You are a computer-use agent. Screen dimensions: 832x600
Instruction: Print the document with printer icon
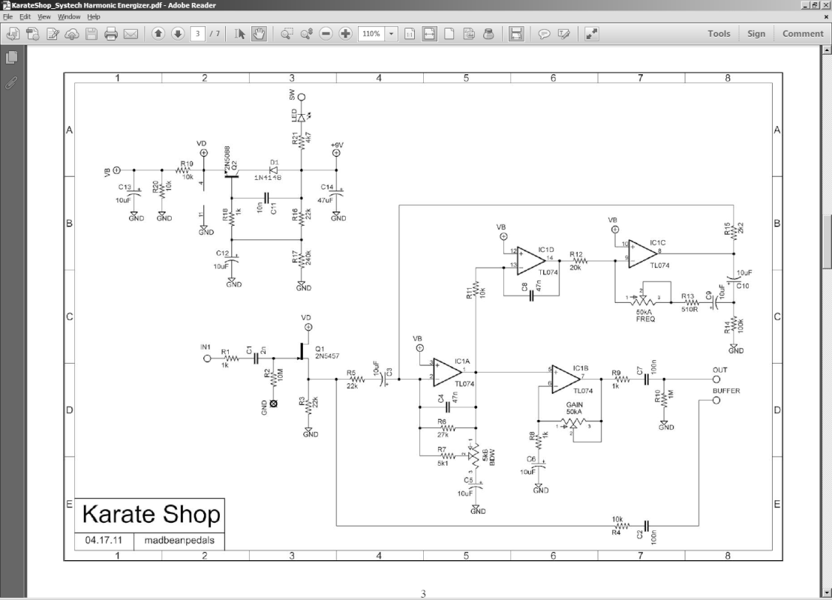point(111,34)
